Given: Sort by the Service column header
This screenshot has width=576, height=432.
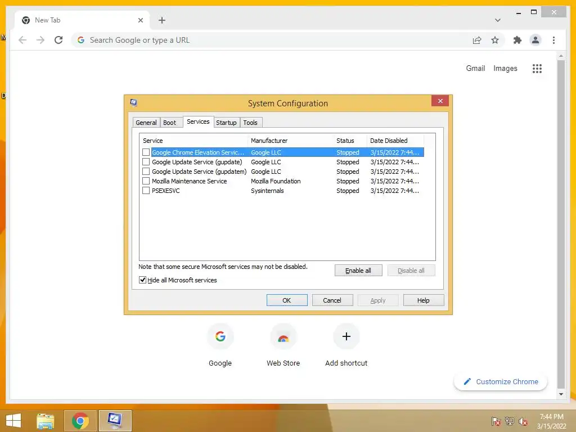Looking at the screenshot, I should coord(193,140).
